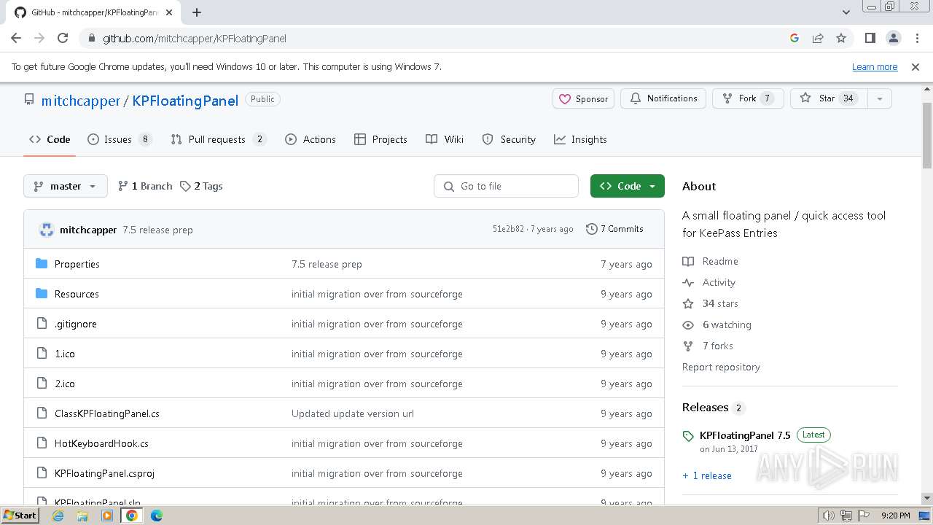
Task: Click Report repository link
Action: click(x=721, y=367)
